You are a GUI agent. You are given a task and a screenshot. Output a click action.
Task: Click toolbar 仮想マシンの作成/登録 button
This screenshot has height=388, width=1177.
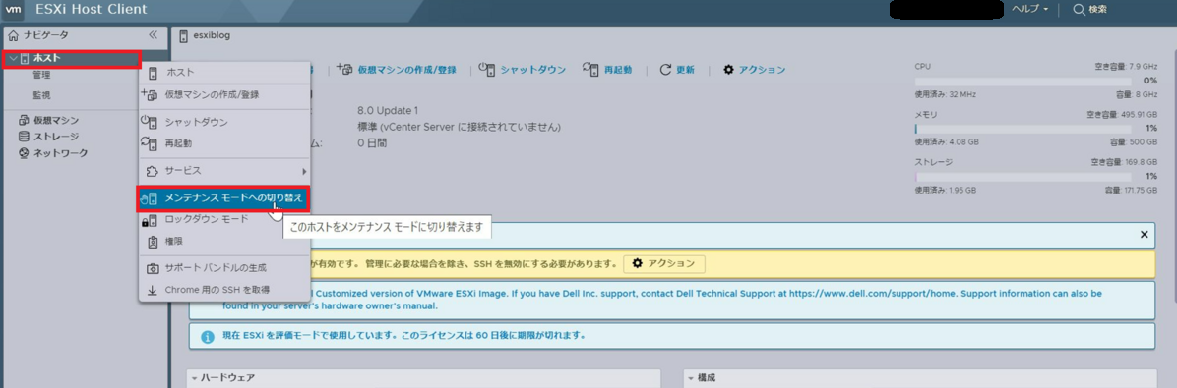[396, 69]
